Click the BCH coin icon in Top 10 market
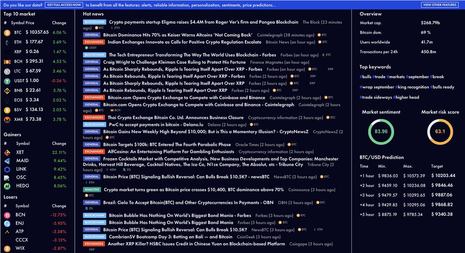This screenshot has width=465, height=253. 7,62
